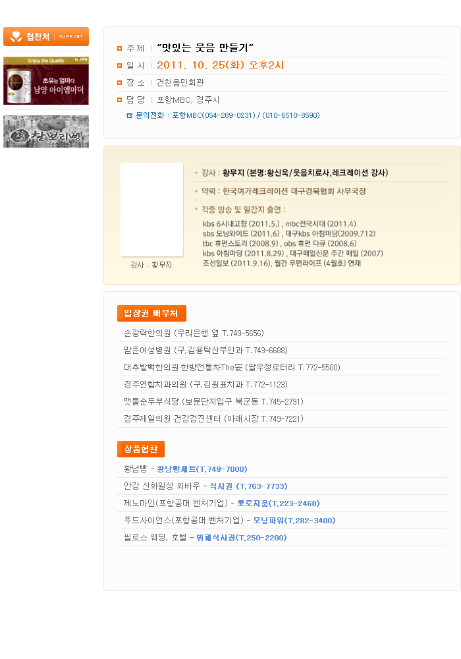Select the 입장권 배부처 heading label
Image resolution: width=461 pixels, height=659 pixels.
[151, 313]
